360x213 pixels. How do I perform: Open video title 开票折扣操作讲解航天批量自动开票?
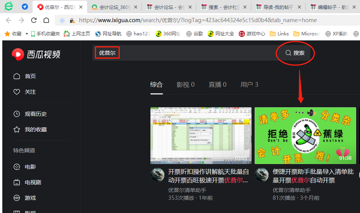[x=208, y=176]
